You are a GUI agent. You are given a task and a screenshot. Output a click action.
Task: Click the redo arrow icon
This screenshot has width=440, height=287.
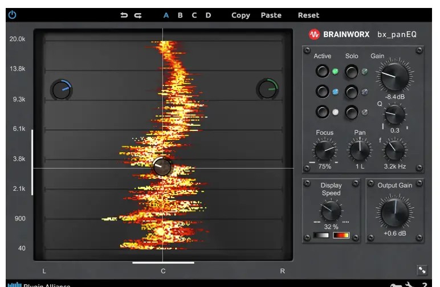[x=138, y=15]
